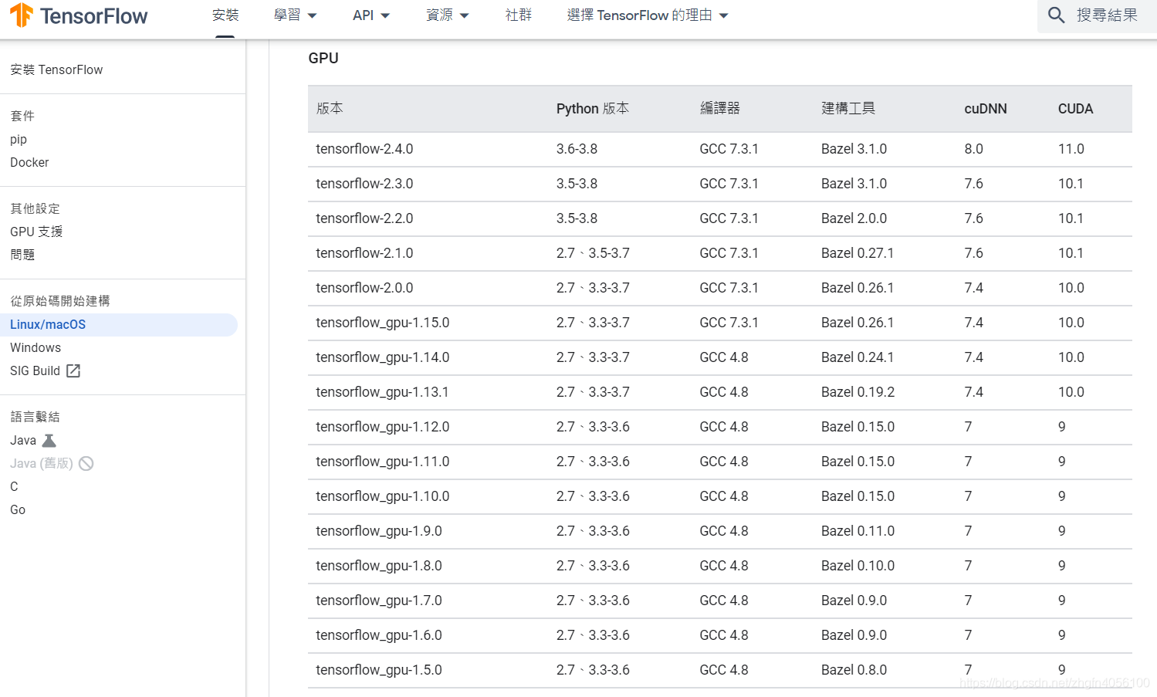This screenshot has width=1157, height=697.
Task: Click the tensorflow_gpu-1.15.0 cell
Action: click(x=383, y=323)
